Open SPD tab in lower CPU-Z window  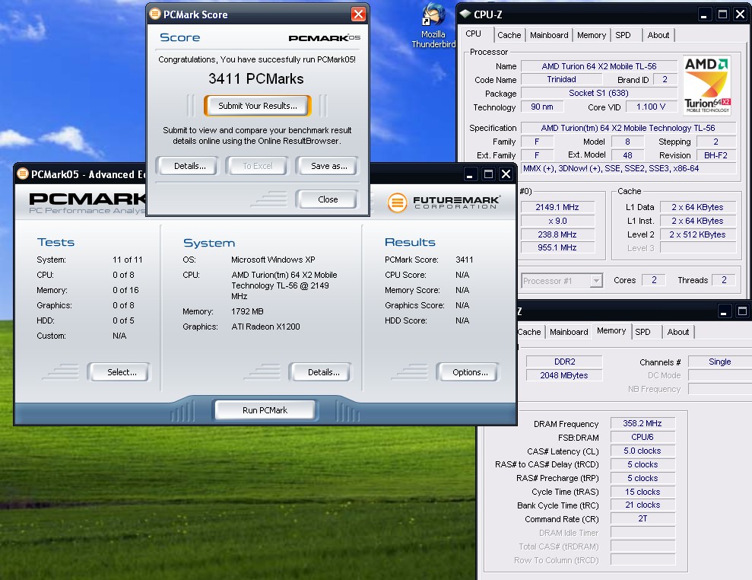click(x=643, y=332)
